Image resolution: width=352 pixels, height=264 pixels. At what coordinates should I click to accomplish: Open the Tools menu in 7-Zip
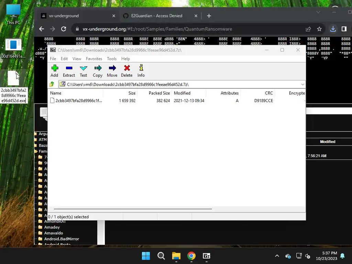tap(112, 58)
